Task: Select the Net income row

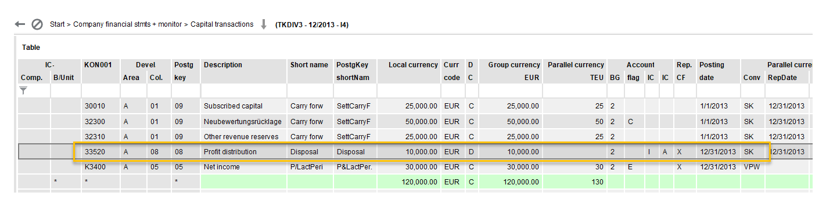Action: coord(414,166)
